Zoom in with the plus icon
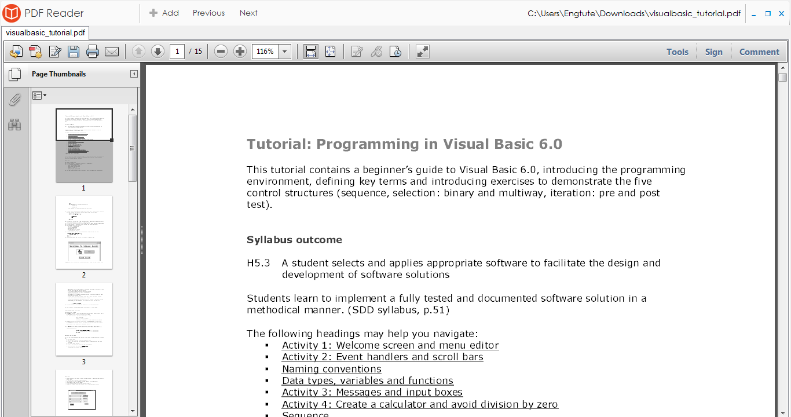791x417 pixels. pyautogui.click(x=240, y=52)
